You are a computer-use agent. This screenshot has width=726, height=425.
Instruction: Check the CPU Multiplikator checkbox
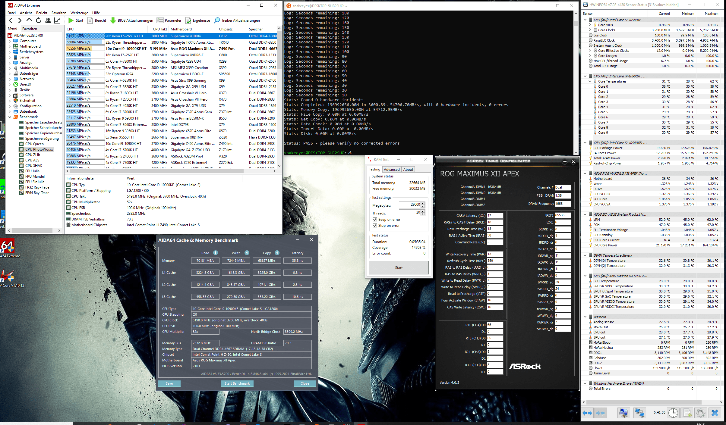click(68, 202)
